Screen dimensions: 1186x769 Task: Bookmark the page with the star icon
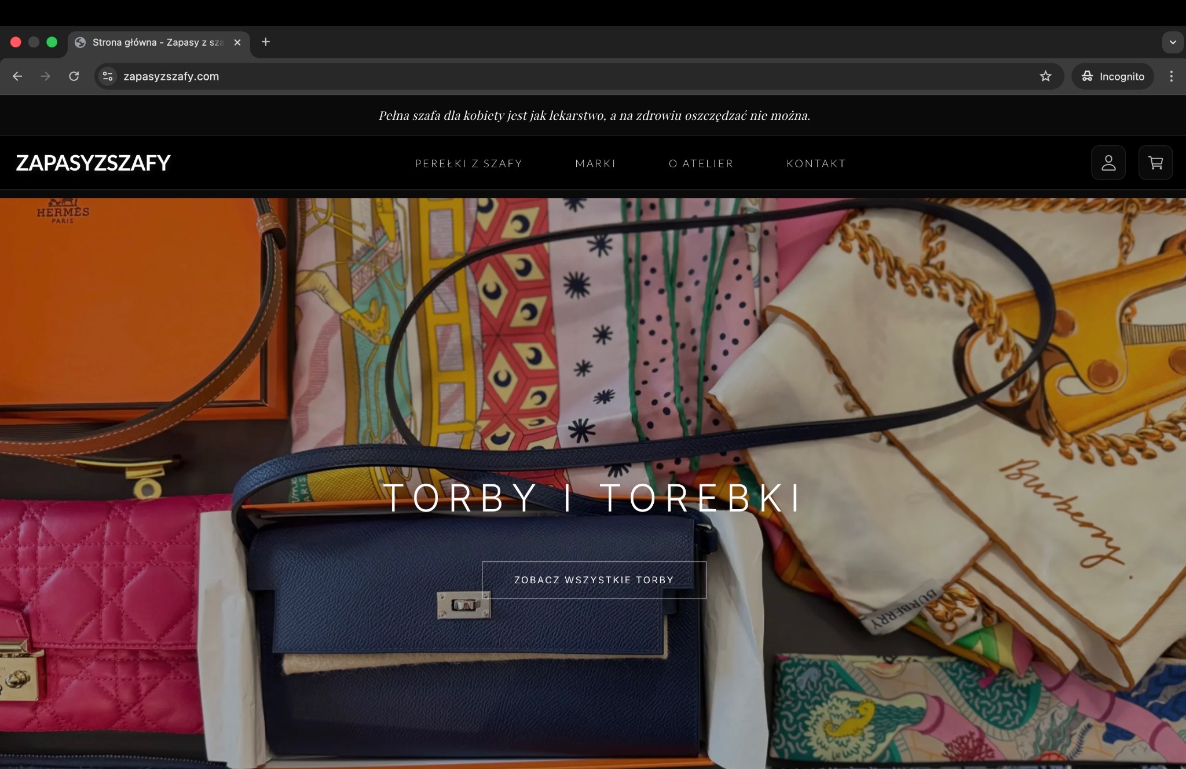pyautogui.click(x=1046, y=76)
